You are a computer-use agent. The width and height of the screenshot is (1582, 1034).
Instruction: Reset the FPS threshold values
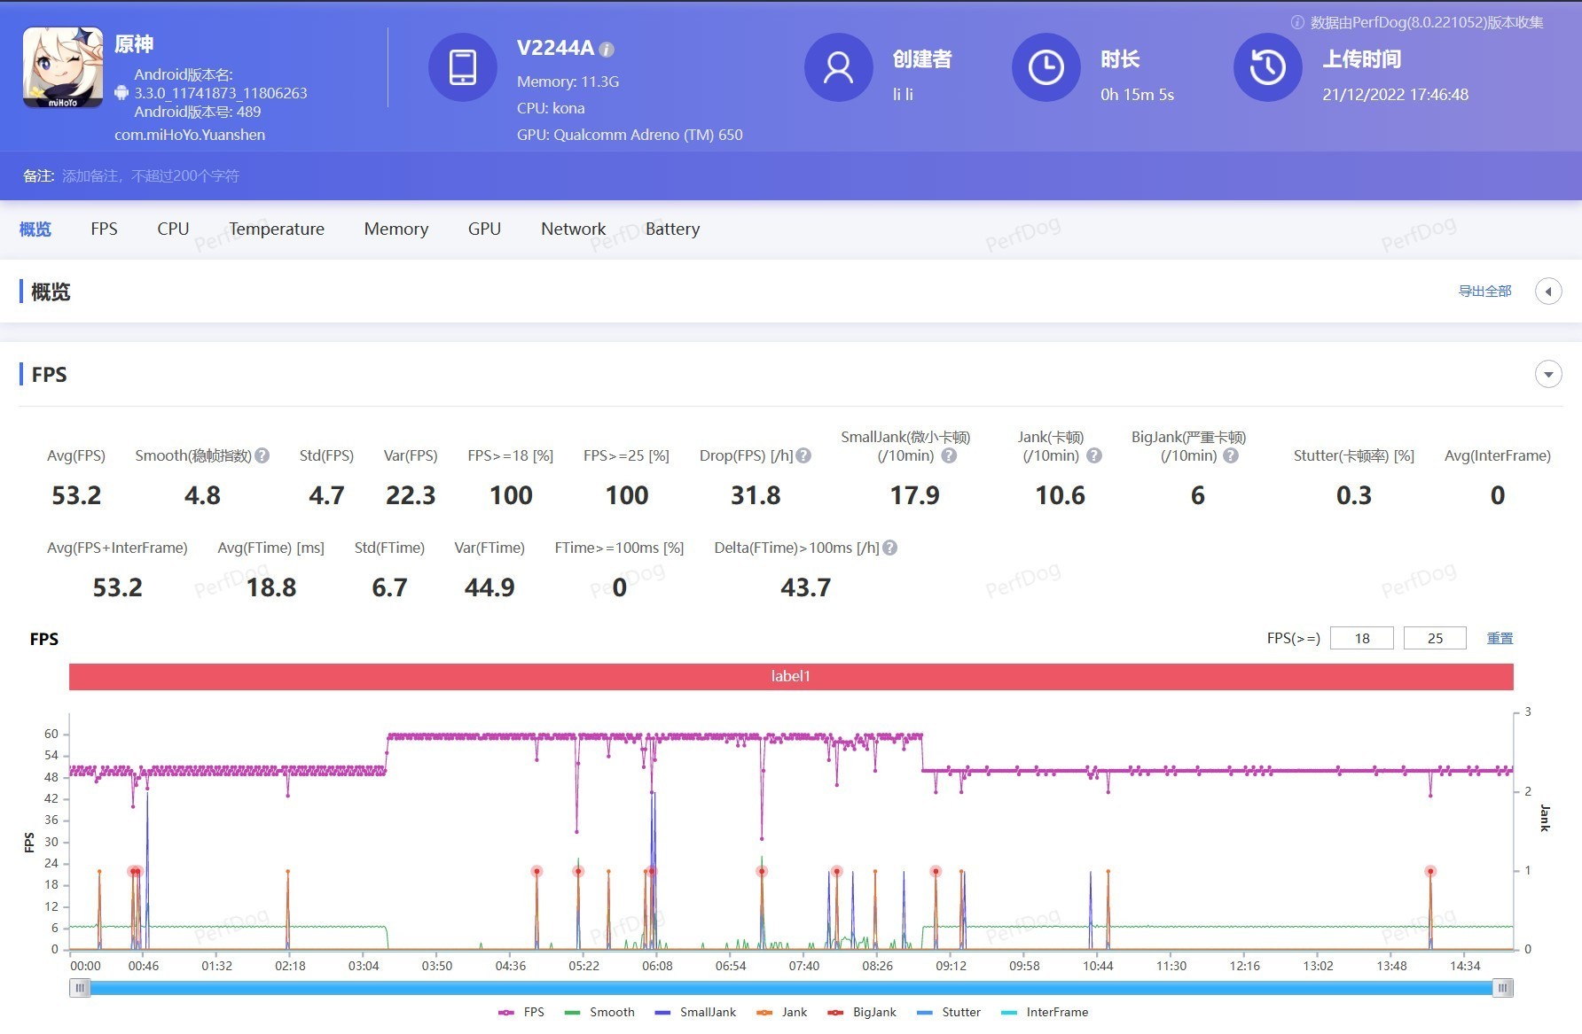click(x=1500, y=638)
